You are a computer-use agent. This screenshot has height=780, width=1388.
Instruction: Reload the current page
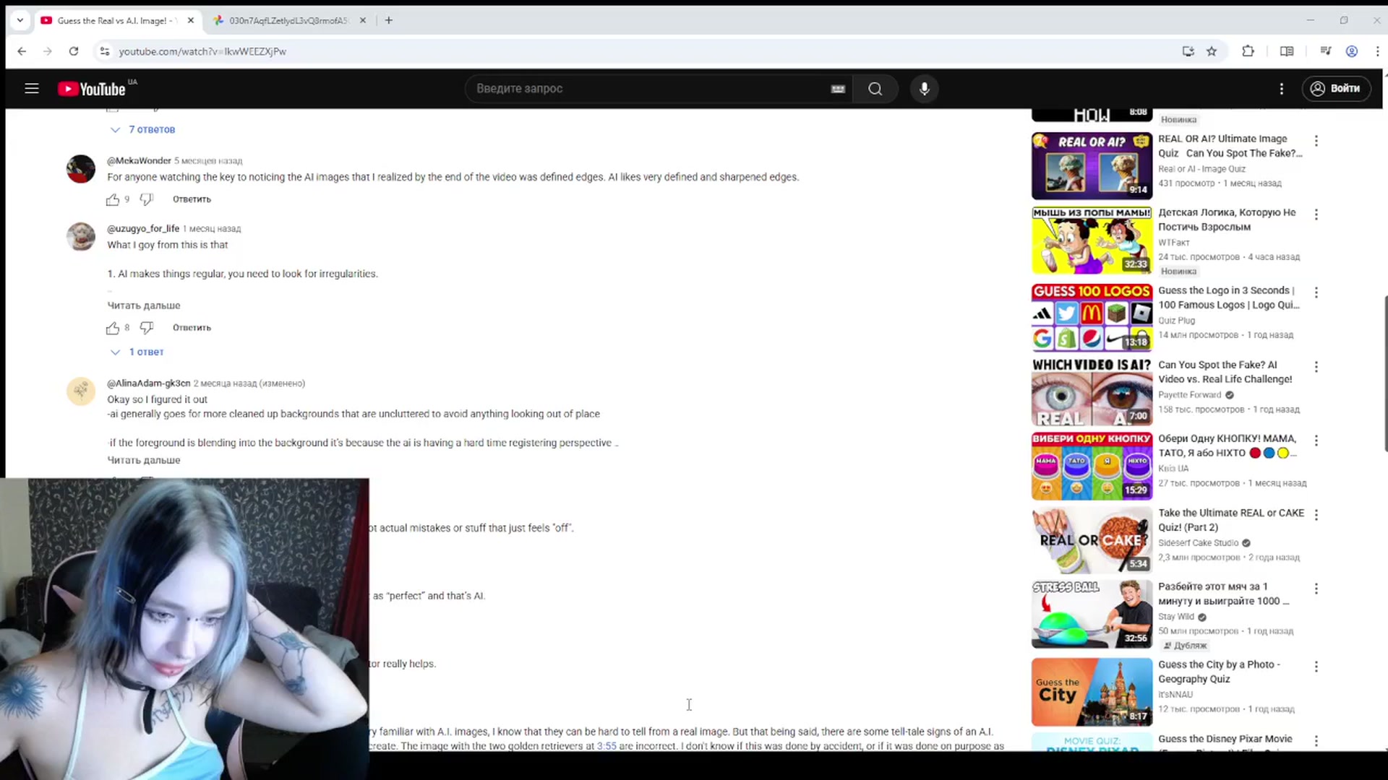coord(74,51)
